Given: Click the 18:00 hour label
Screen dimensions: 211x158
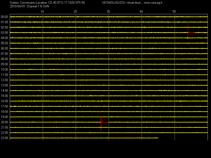Looking at the screenshot, I should tap(4, 111).
